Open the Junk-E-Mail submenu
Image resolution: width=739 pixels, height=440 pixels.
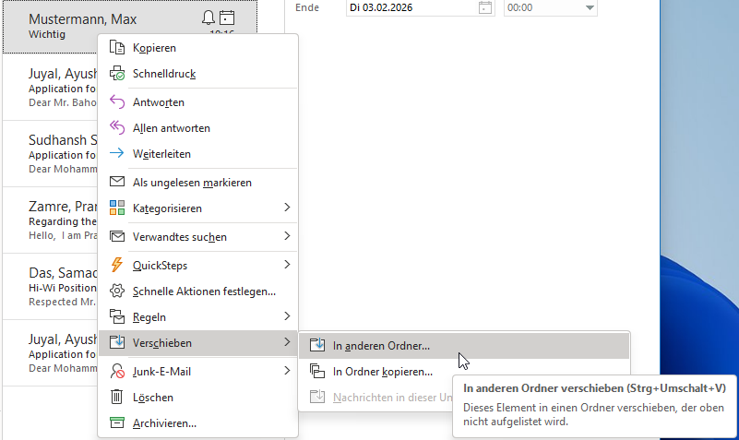[197, 371]
